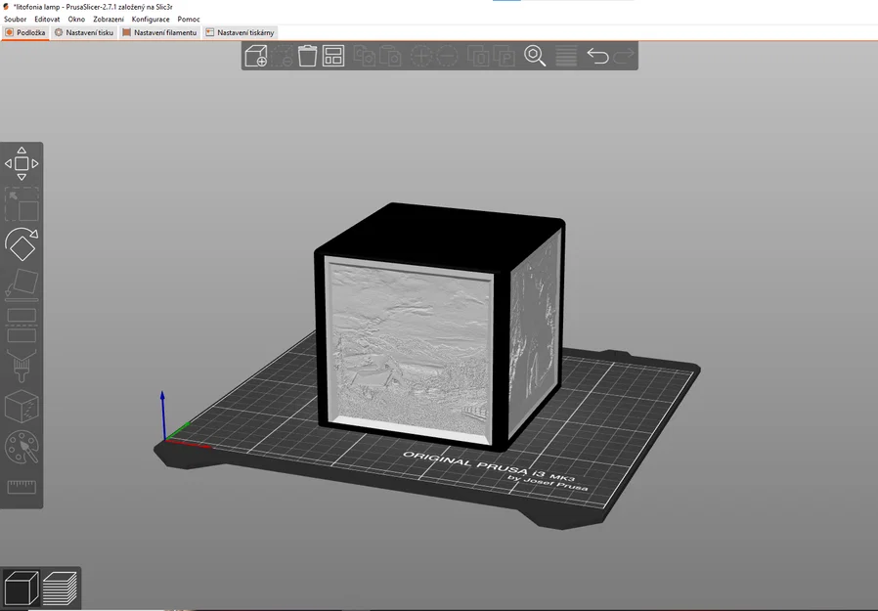Open the Zobrazení menu

[x=109, y=19]
